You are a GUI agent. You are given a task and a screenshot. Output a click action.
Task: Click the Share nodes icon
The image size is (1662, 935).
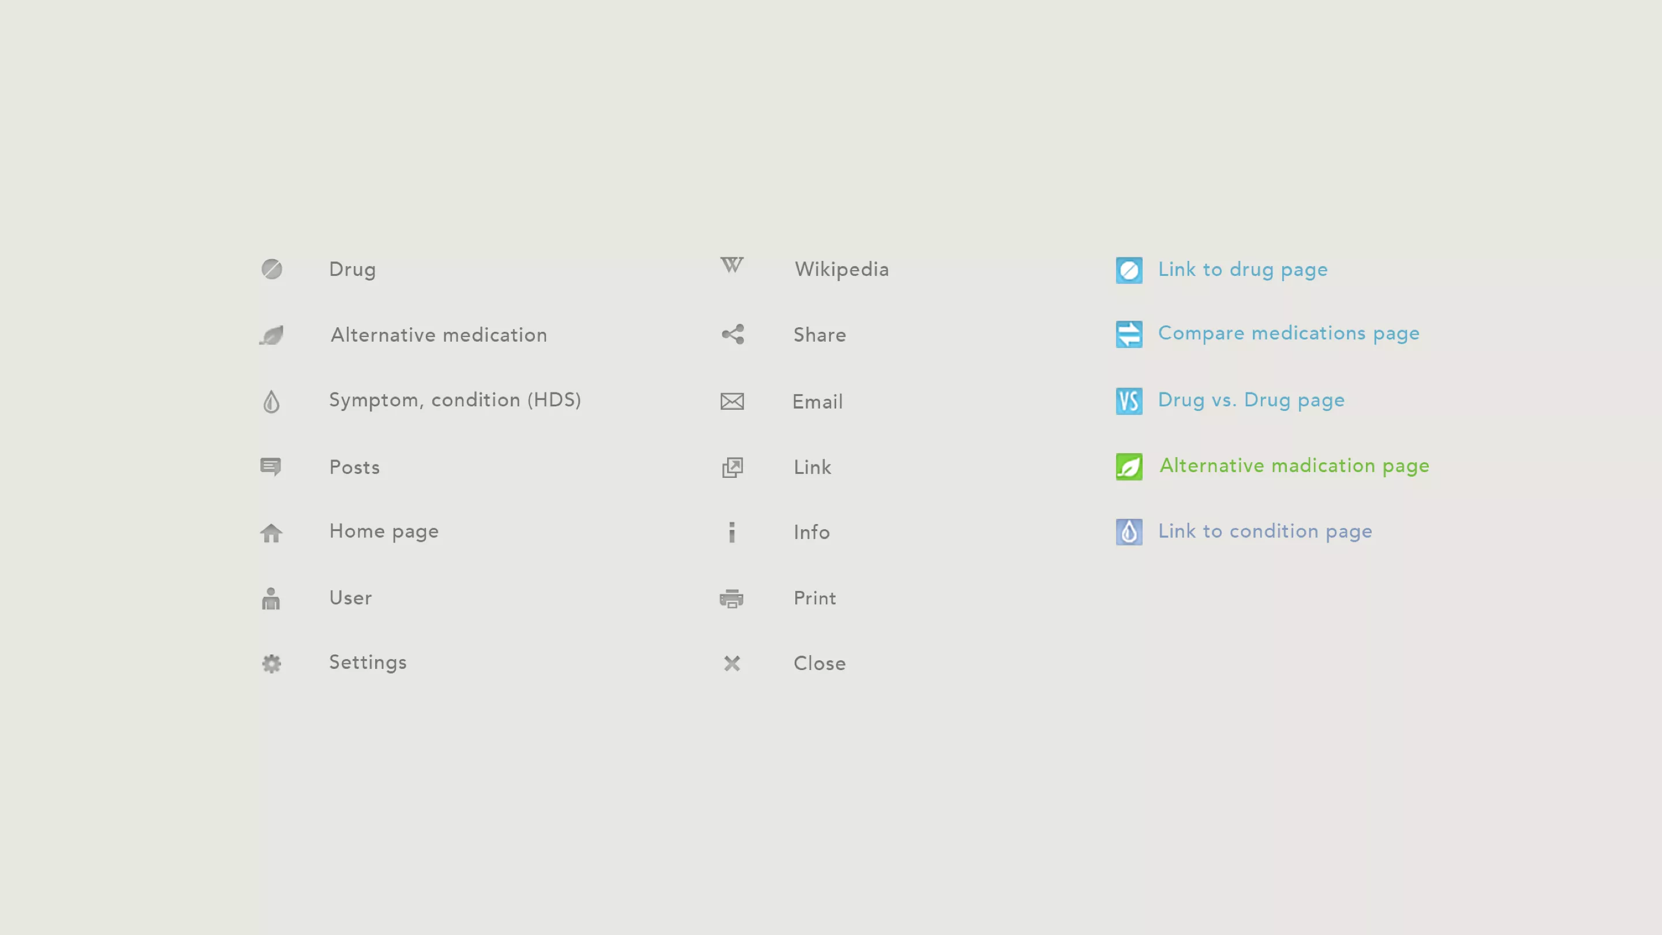pos(732,334)
